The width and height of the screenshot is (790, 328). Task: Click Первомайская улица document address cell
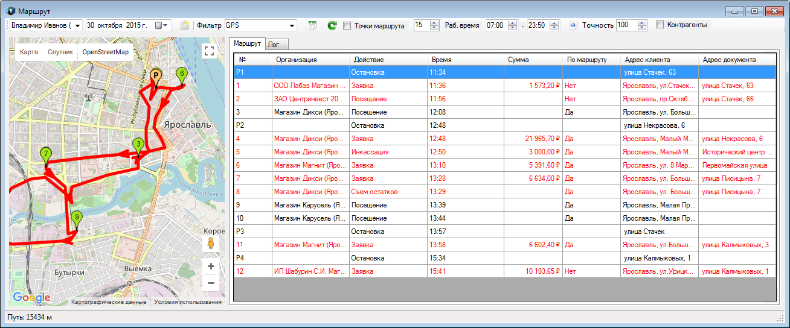tap(737, 165)
